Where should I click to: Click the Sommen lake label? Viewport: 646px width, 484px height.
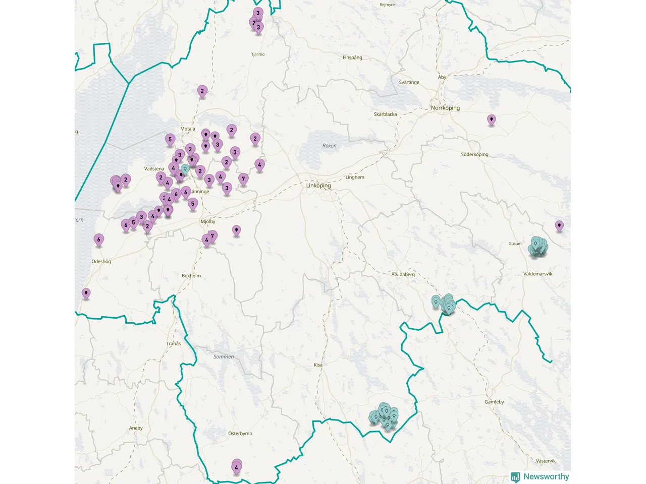tap(224, 357)
